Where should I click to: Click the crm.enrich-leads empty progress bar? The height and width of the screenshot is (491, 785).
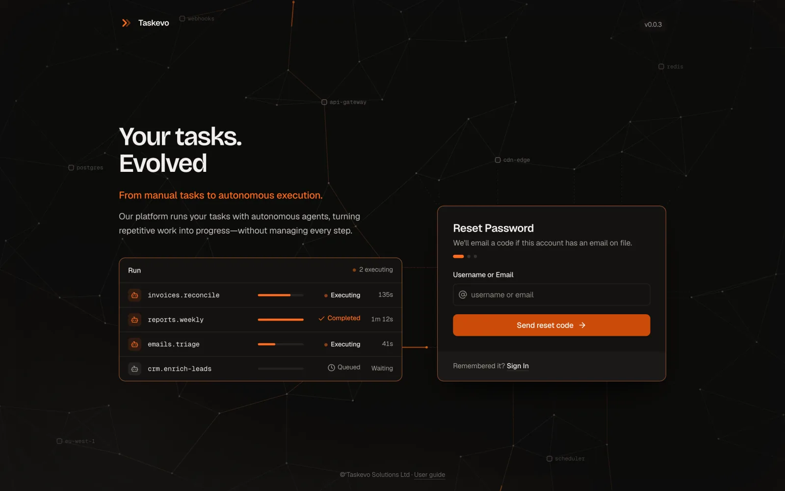coord(281,369)
